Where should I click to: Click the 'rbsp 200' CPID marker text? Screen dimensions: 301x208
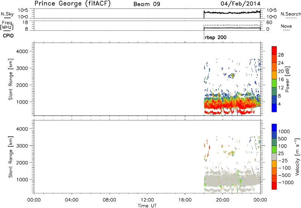(216, 37)
